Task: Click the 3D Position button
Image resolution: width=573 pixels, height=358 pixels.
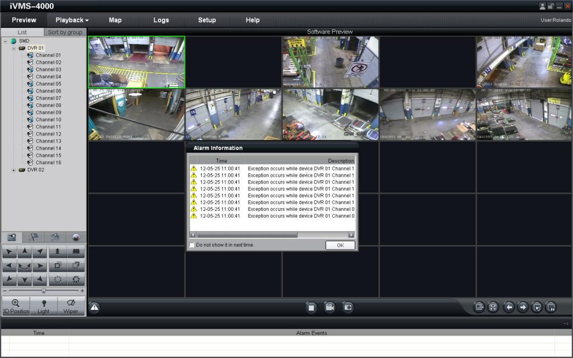Action: pos(16,306)
